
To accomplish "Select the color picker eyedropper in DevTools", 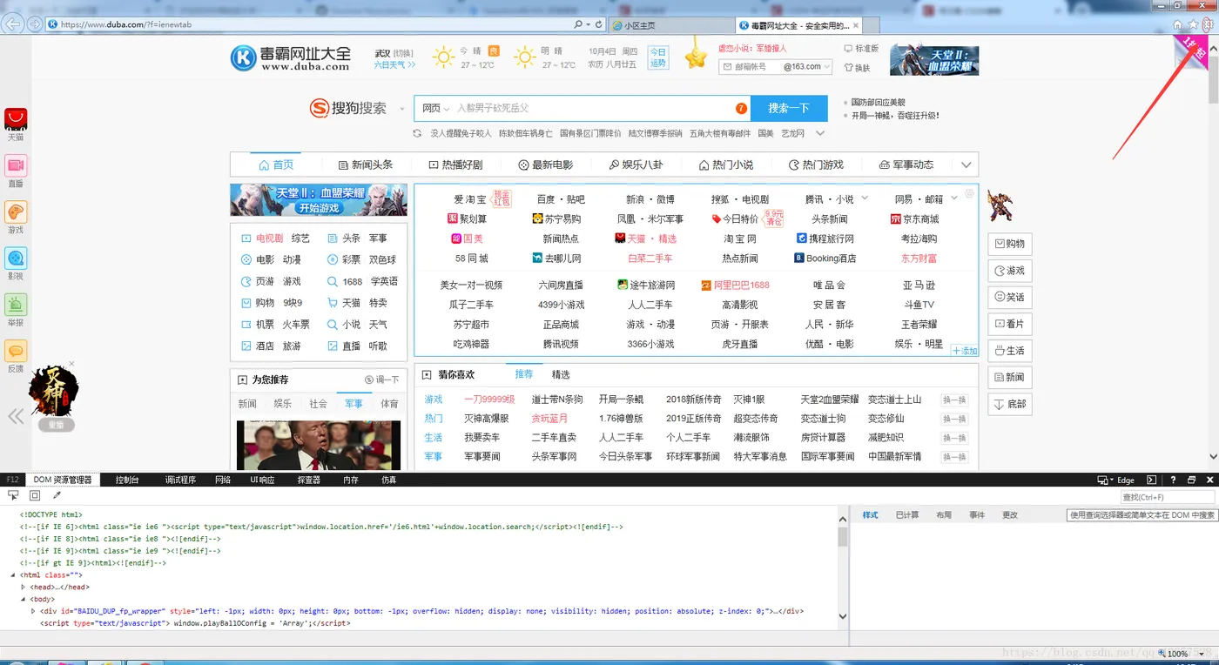I will 57,495.
